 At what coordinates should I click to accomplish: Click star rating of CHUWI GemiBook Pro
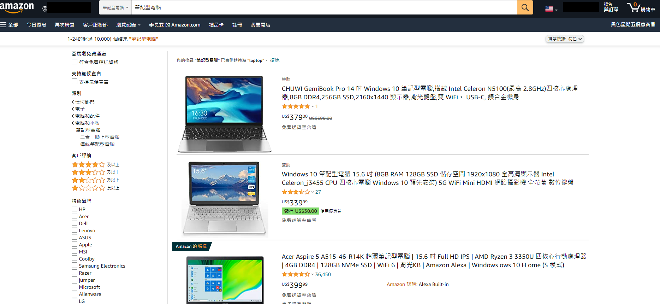pyautogui.click(x=296, y=106)
